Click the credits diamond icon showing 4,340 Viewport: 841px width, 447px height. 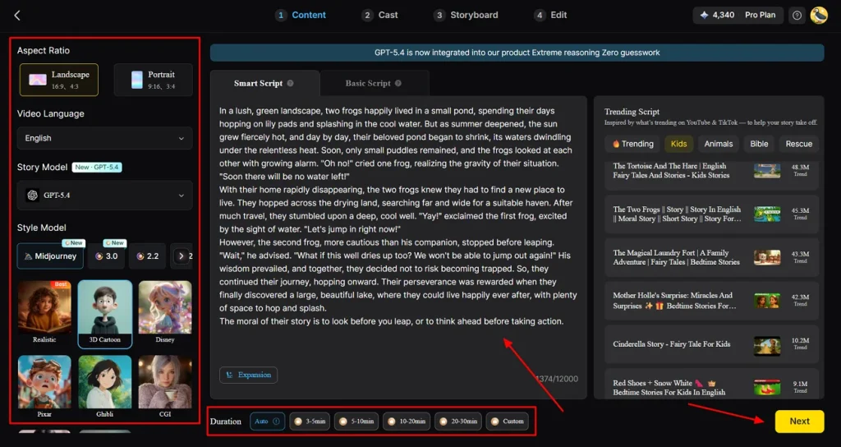[x=704, y=15]
